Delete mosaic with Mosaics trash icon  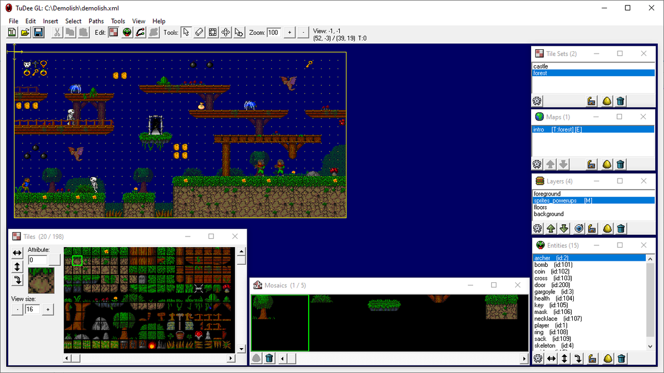pos(269,358)
